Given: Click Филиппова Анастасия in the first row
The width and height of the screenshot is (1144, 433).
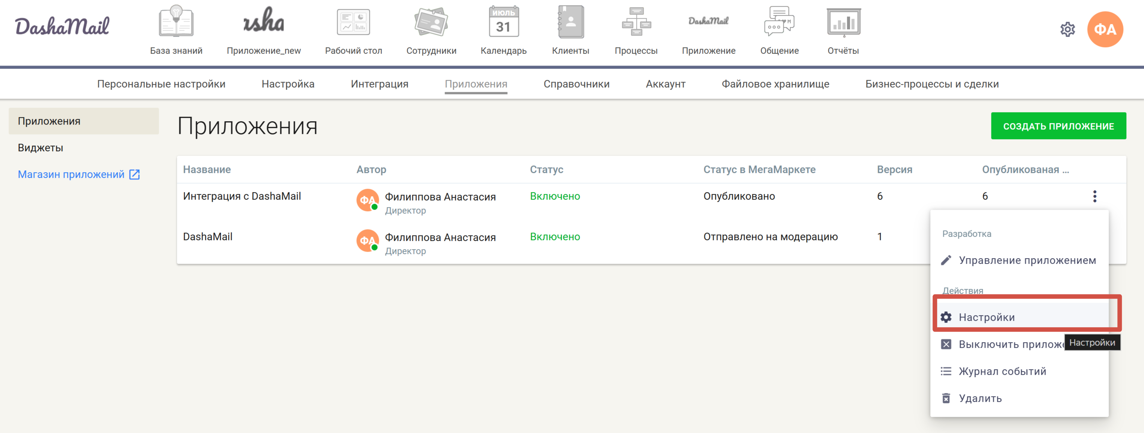Looking at the screenshot, I should pos(440,197).
